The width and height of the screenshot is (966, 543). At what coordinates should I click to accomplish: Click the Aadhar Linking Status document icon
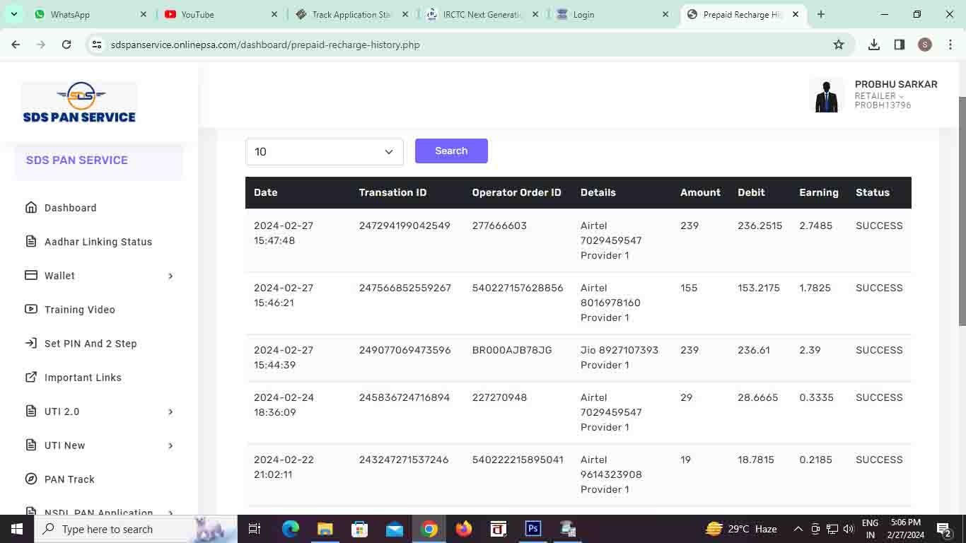point(31,242)
